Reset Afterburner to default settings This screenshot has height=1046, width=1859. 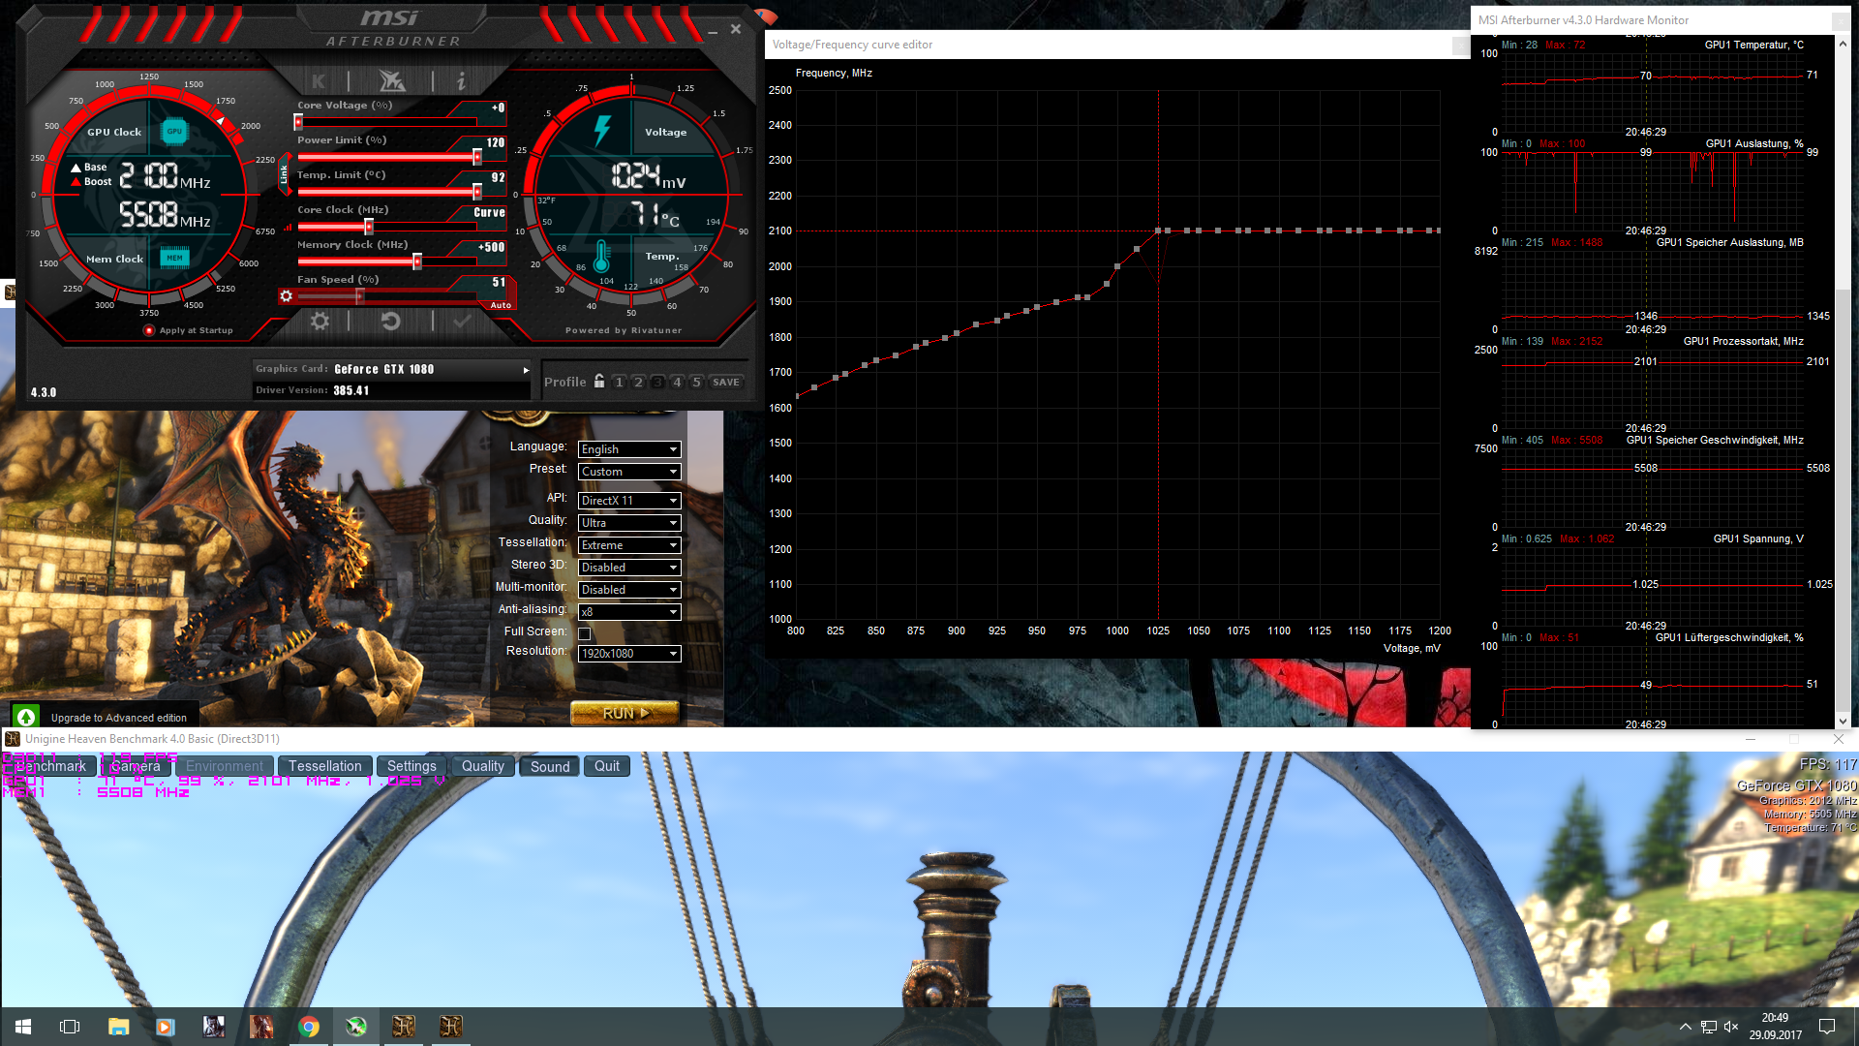[390, 322]
